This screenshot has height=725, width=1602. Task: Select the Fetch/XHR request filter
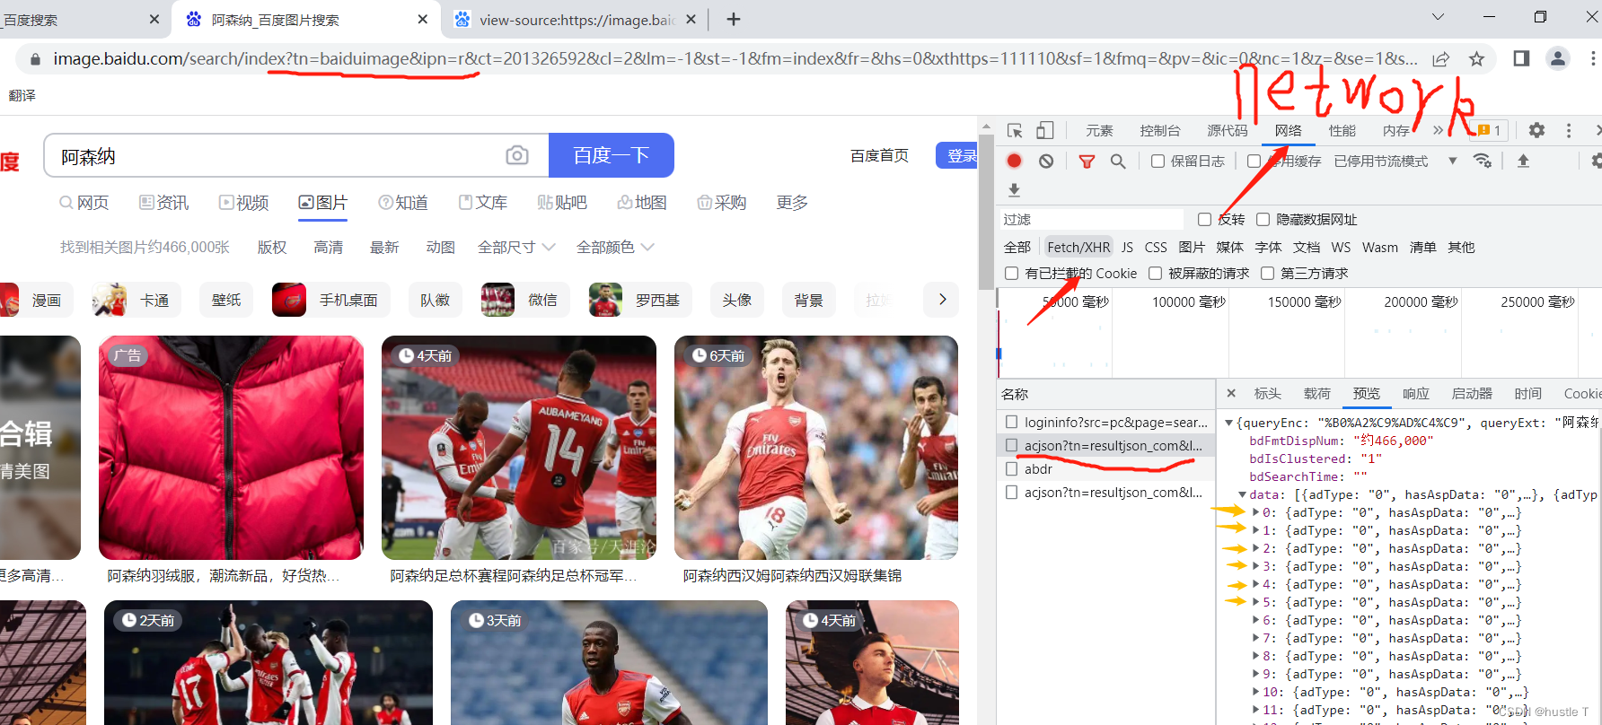point(1078,247)
